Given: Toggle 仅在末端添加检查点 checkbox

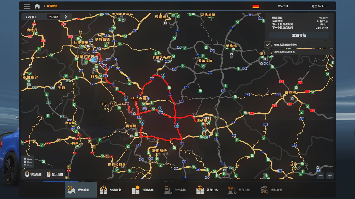Looking at the screenshot, I should pyautogui.click(x=268, y=45).
